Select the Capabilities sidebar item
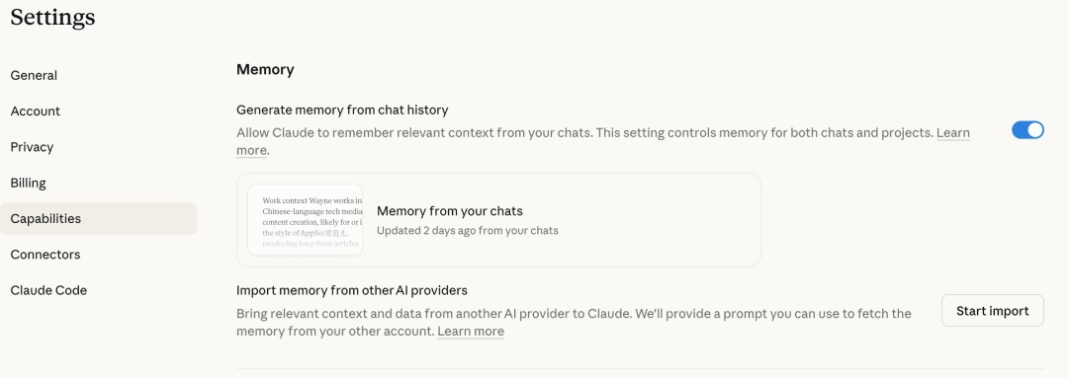 point(98,219)
